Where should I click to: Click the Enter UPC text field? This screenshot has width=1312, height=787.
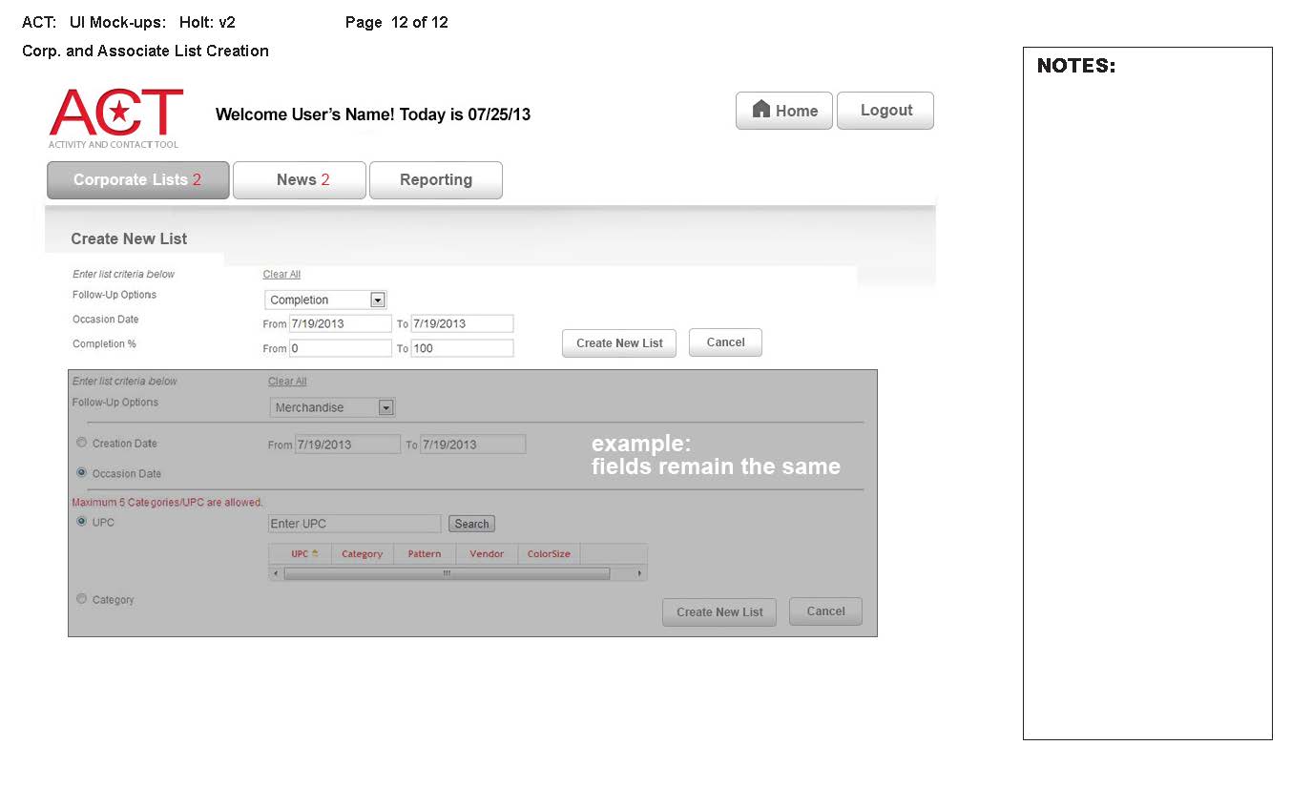[354, 524]
